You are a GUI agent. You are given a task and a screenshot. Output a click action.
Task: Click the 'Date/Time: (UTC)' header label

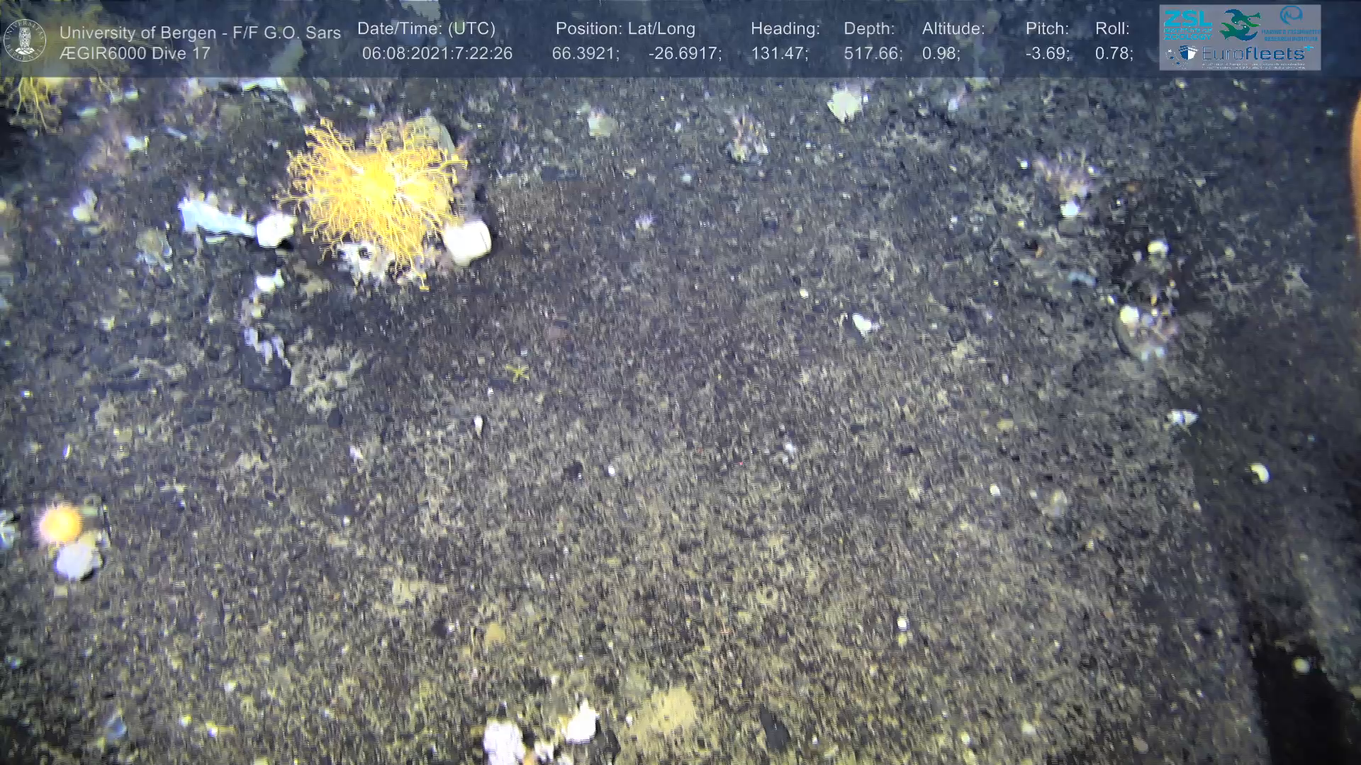(x=426, y=28)
